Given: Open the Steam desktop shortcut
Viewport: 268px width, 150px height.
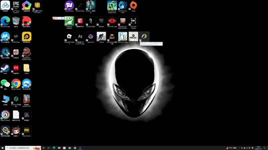Looking at the screenshot, I should coord(5,69).
